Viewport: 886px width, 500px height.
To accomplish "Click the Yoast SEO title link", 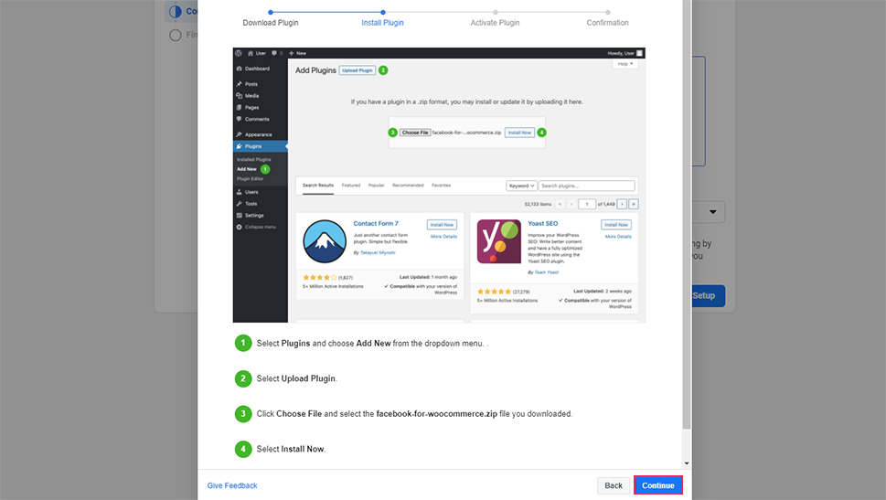I will [x=542, y=223].
